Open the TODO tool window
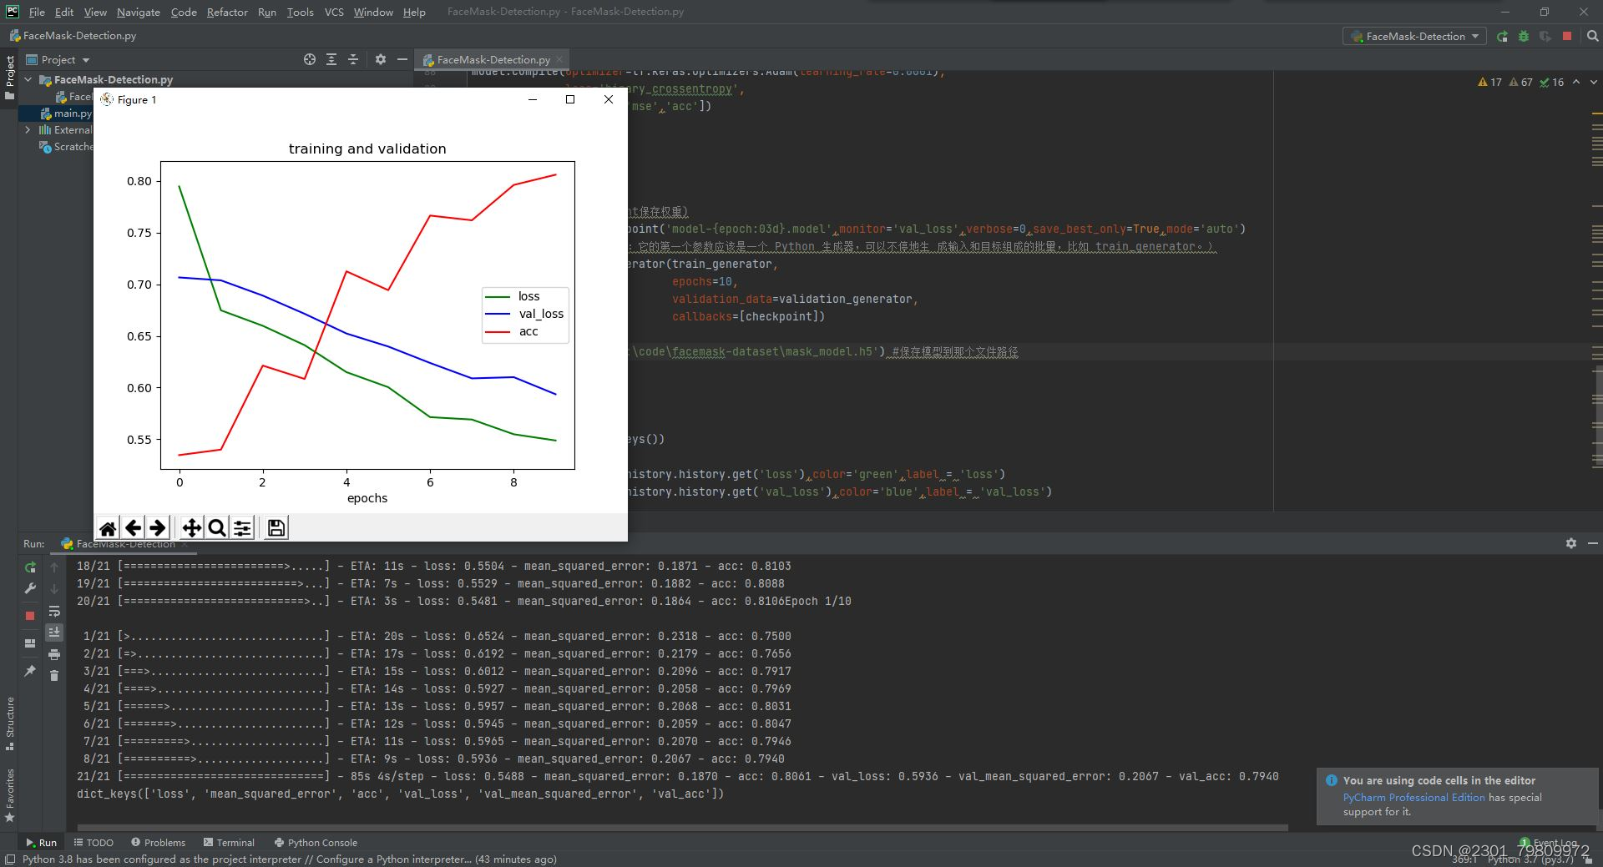Screen dimensions: 1603x867 (93, 842)
